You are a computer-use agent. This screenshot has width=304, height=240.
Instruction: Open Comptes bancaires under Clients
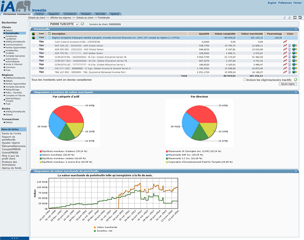[15, 56]
